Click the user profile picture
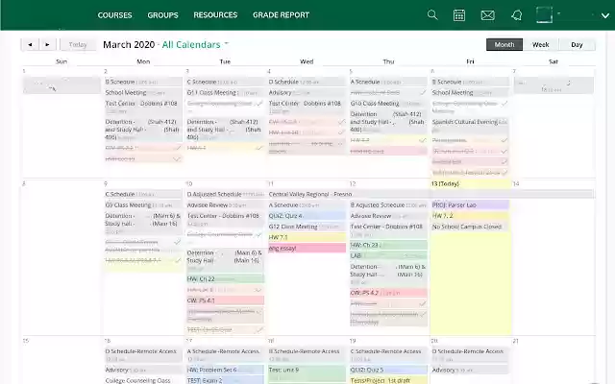The width and height of the screenshot is (615, 384). pos(545,15)
